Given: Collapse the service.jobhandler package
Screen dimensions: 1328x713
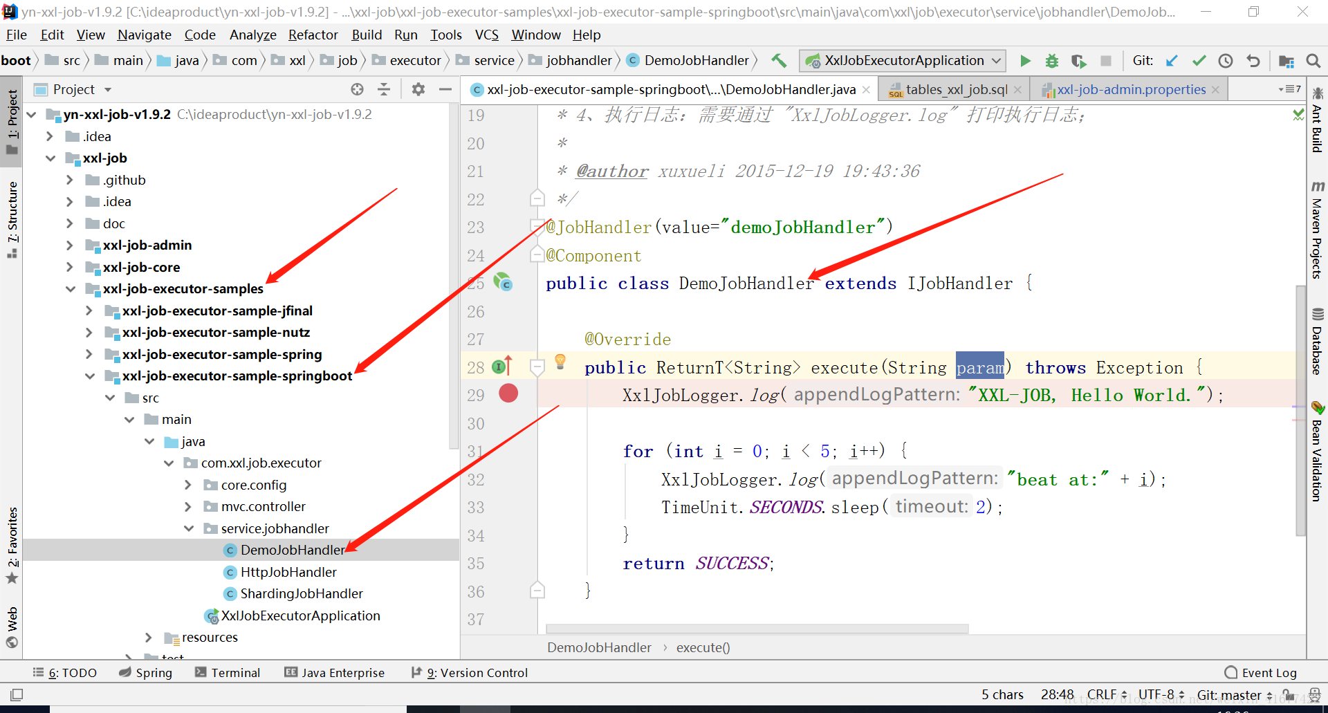Looking at the screenshot, I should click(189, 528).
